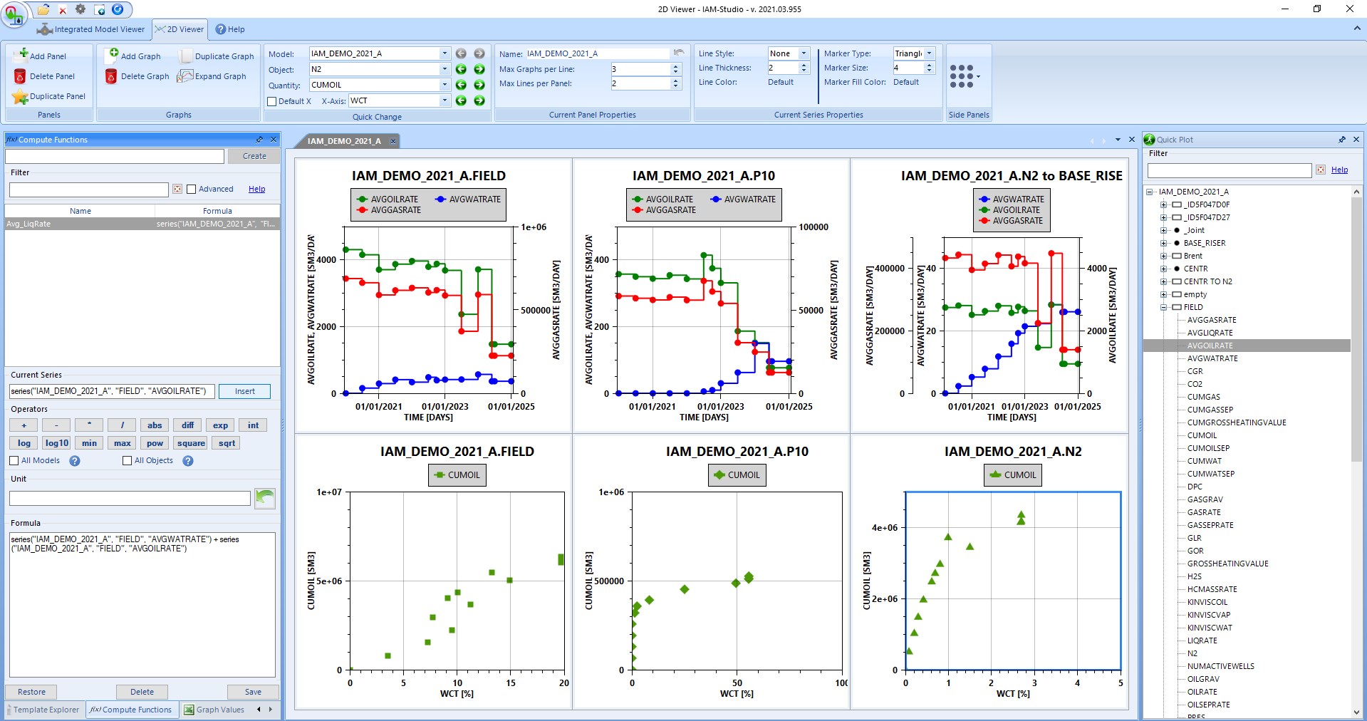1367x721 pixels.
Task: Open the Side Panels dots icon
Action: 962,76
